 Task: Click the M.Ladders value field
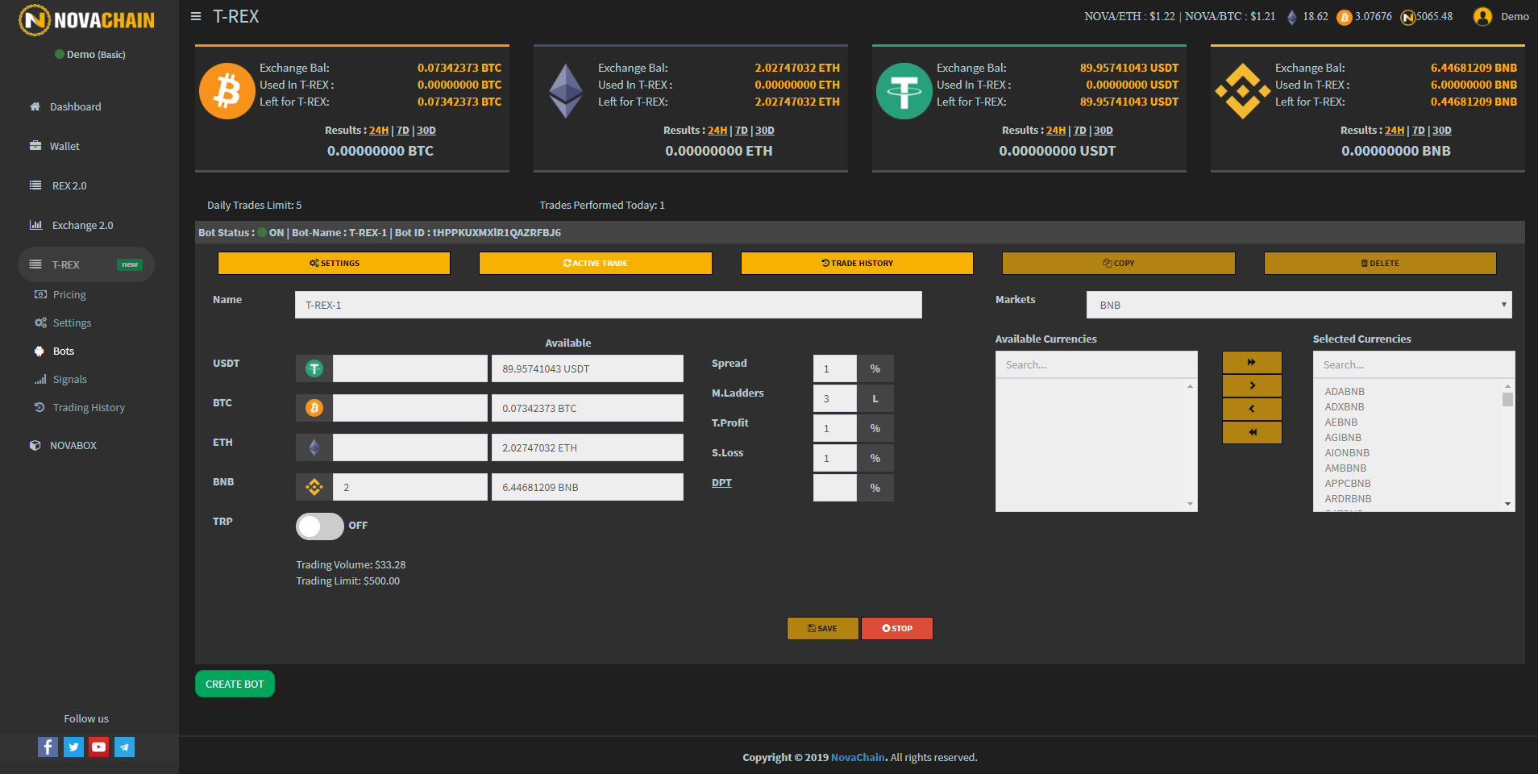click(x=835, y=398)
